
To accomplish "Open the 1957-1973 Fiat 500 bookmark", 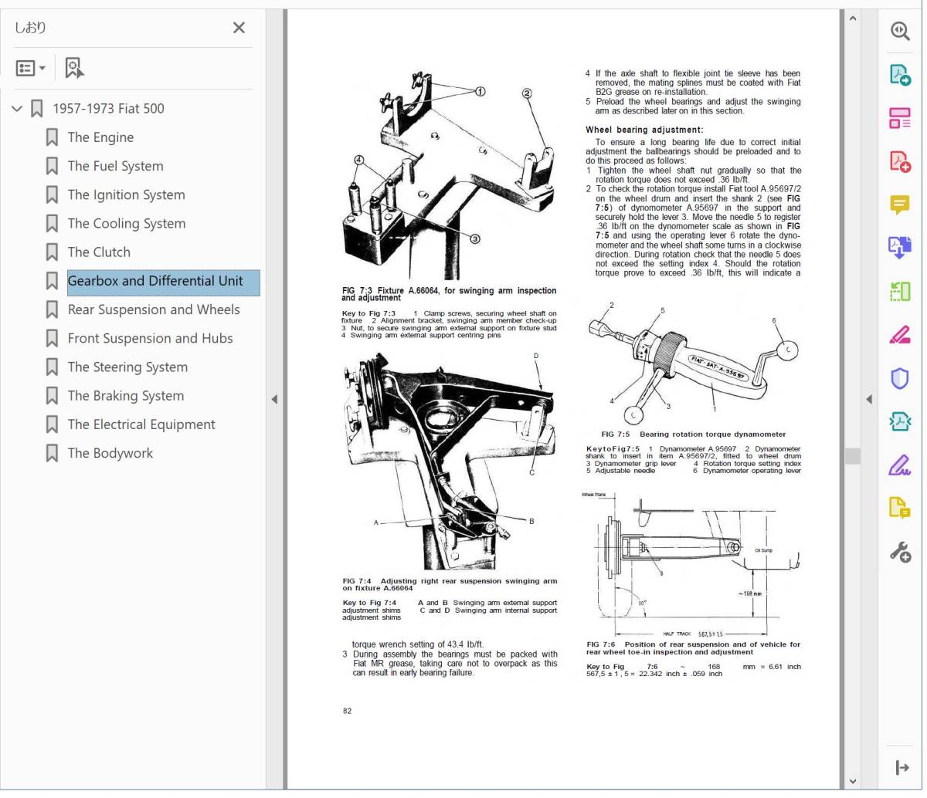I will (108, 109).
